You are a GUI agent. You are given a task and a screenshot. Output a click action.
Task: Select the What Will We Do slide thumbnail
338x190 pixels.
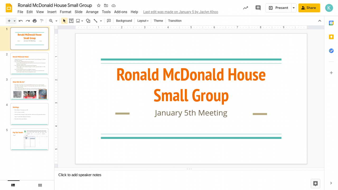(29, 89)
